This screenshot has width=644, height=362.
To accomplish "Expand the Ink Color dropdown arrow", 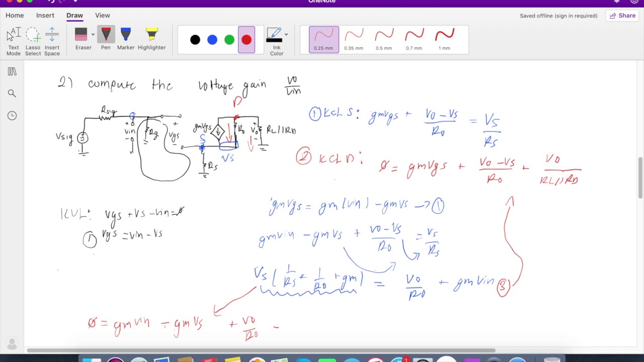I will 286,35.
